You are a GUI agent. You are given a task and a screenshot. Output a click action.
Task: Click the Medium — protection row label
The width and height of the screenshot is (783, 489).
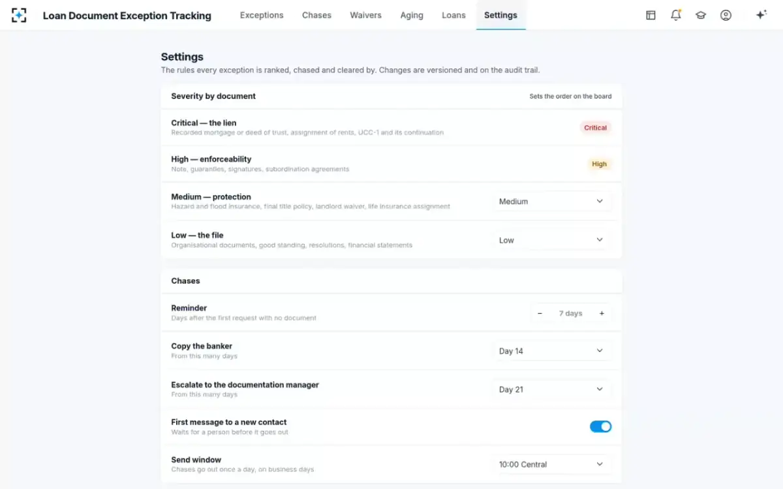(211, 197)
